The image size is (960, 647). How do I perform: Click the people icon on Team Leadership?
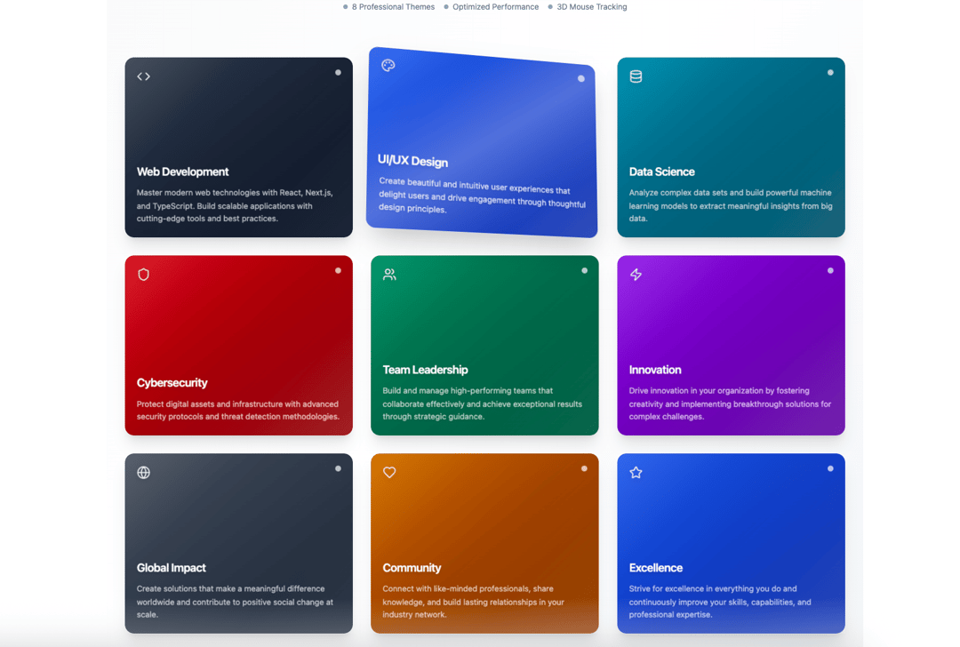[389, 275]
